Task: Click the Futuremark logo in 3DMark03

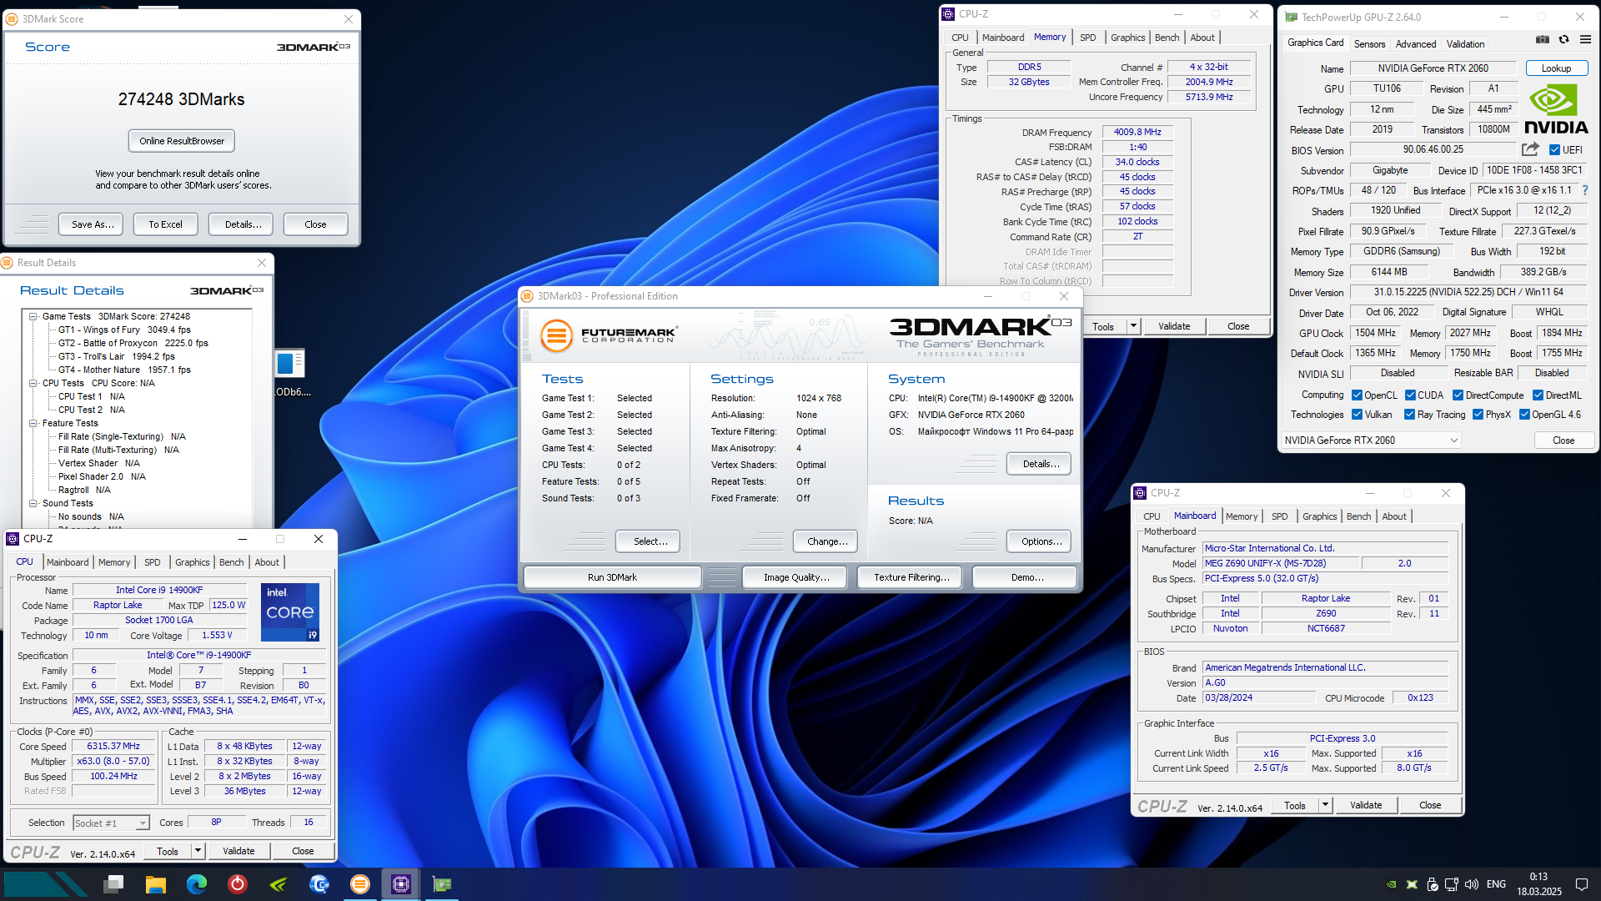Action: (608, 335)
